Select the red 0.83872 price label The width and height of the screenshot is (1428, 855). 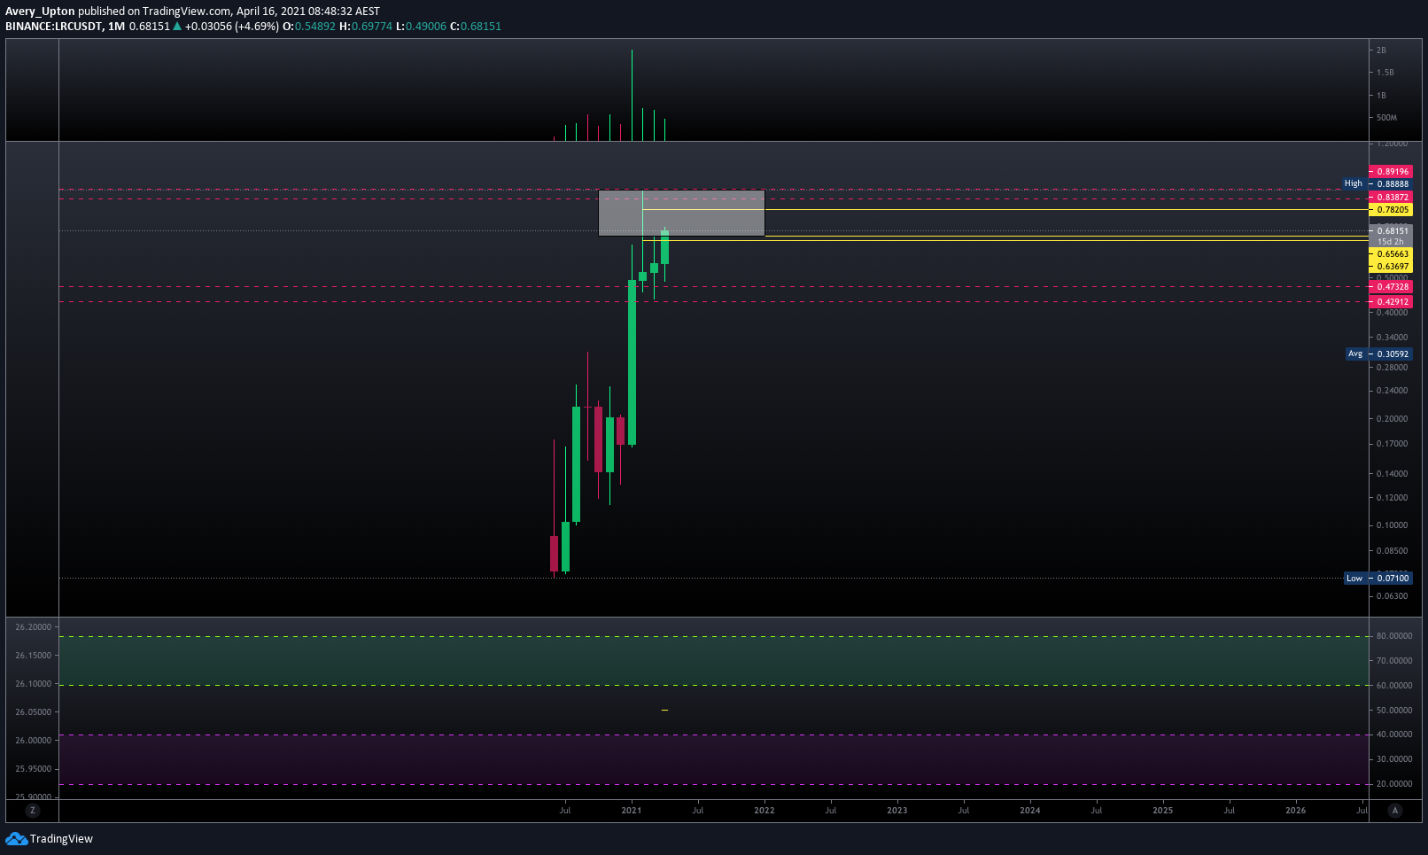[x=1391, y=198]
